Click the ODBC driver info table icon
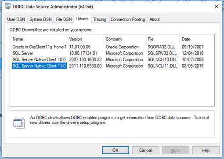224x159 pixels. point(19,123)
